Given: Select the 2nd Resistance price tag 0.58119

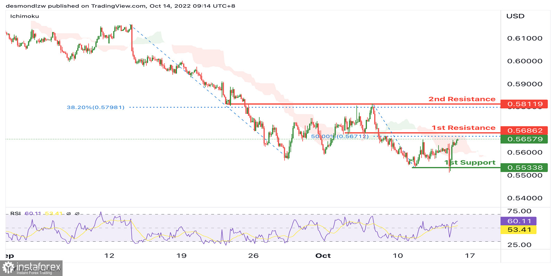Looking at the screenshot, I should click(x=524, y=104).
